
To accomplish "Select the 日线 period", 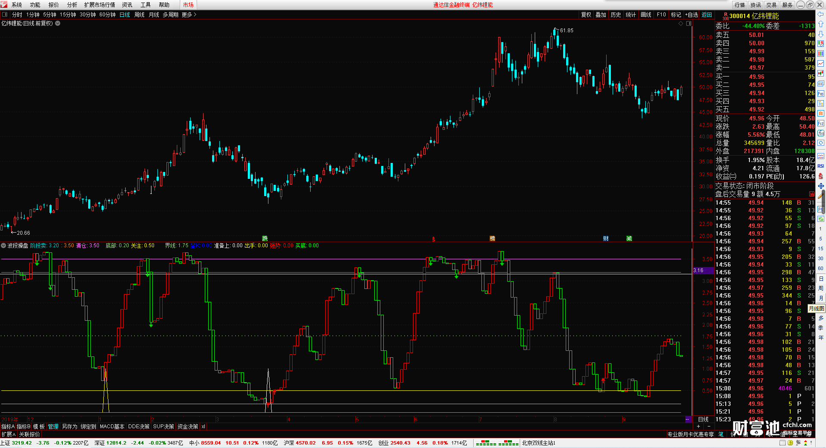I will click(x=125, y=15).
